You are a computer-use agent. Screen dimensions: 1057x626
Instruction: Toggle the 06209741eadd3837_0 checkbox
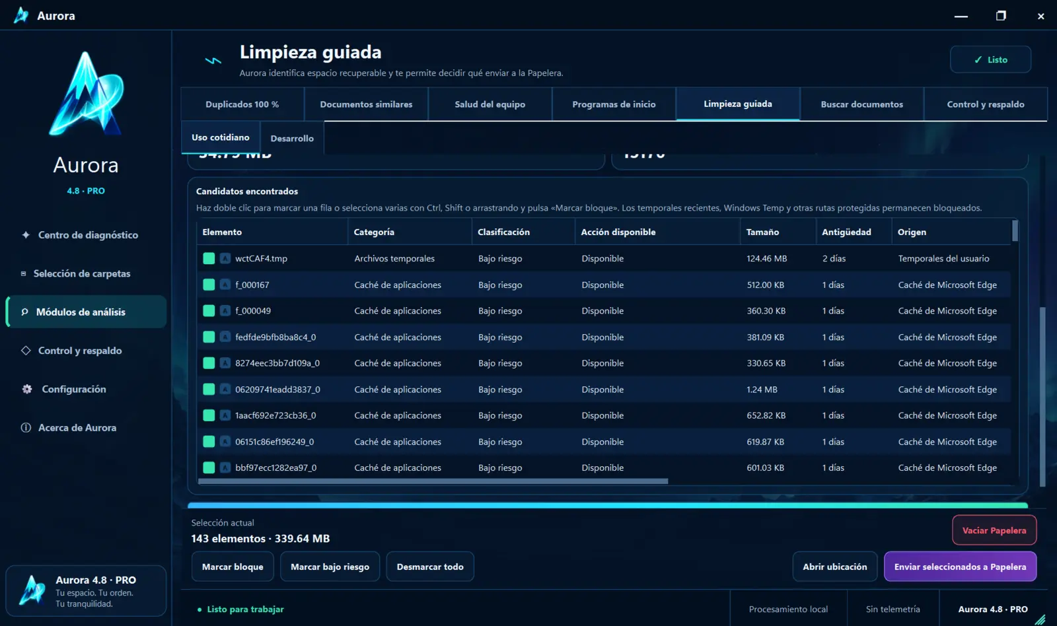point(209,390)
